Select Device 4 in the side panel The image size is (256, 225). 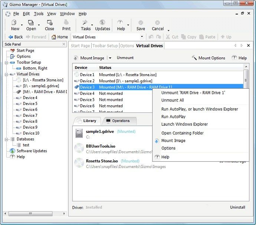pyautogui.click(x=30, y=98)
